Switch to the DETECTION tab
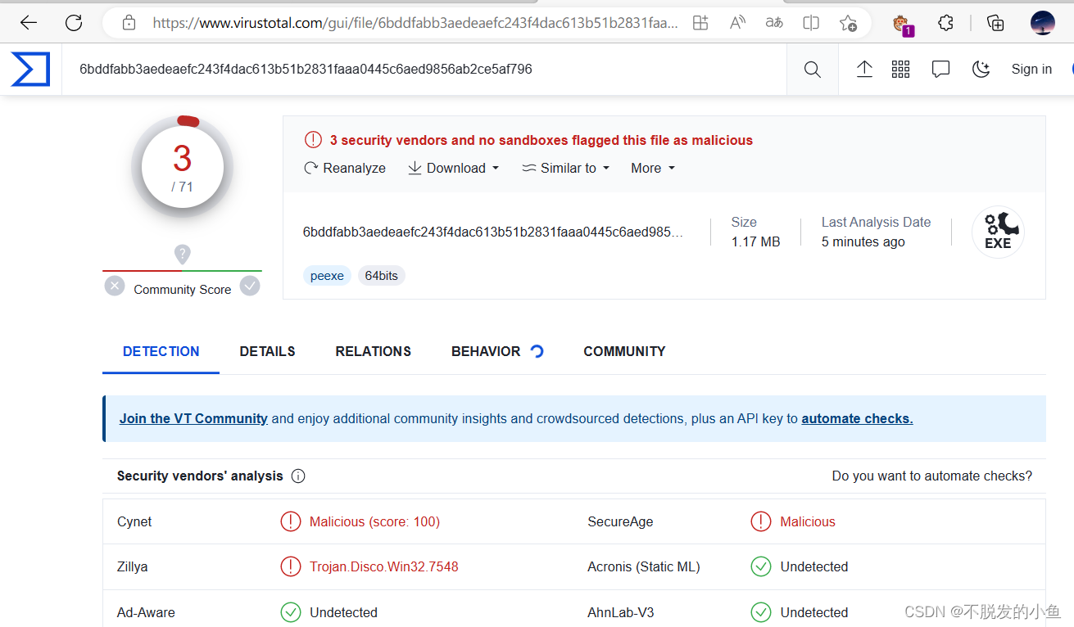The height and width of the screenshot is (627, 1074). [x=161, y=351]
